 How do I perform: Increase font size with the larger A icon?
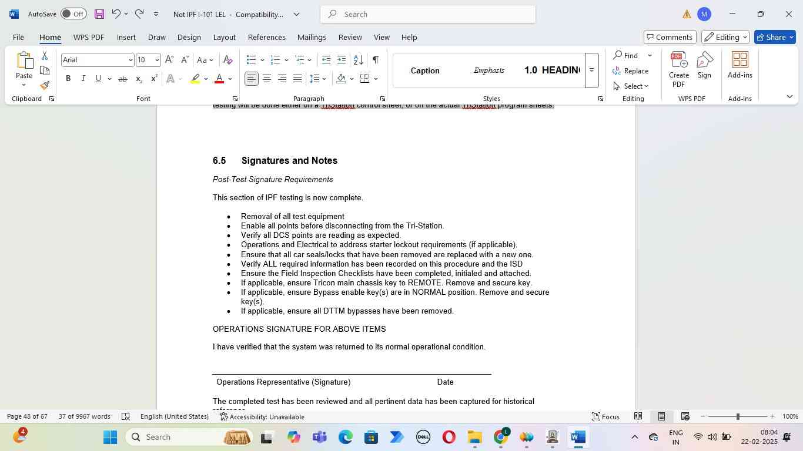click(169, 60)
